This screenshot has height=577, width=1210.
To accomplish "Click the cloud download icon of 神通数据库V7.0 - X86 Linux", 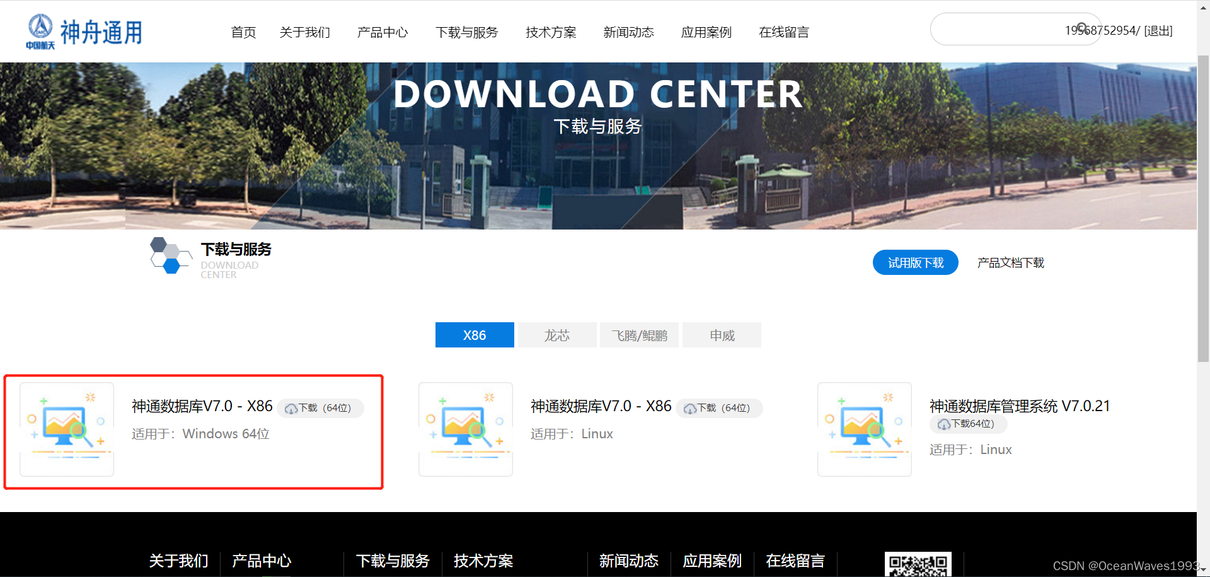I will pyautogui.click(x=690, y=409).
